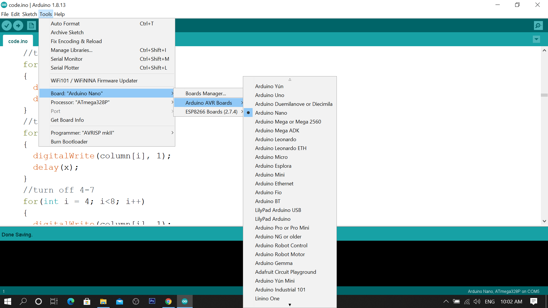Click the search icon in toolbar
Screen dimensions: 548x308
(x=538, y=26)
